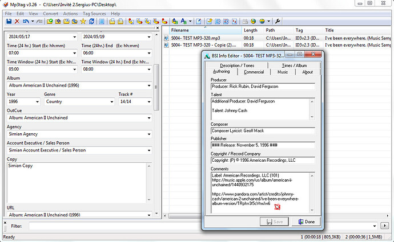
Task: Click the blue Refresh arrows icon
Action: point(91,22)
